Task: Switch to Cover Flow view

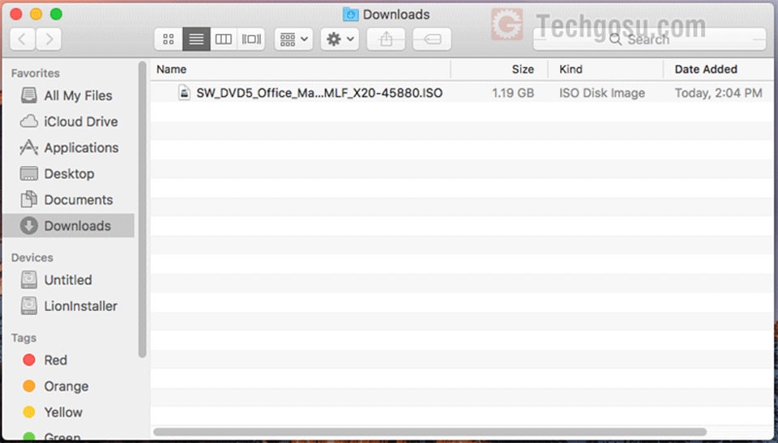Action: 251,39
